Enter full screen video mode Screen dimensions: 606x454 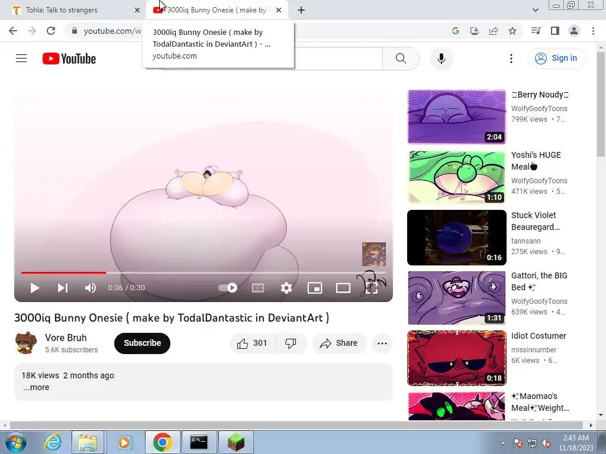[372, 288]
